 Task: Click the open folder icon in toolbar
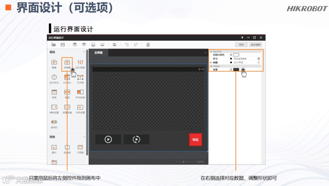point(54,45)
